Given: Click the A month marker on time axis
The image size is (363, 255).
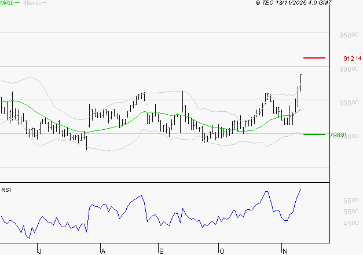Looking at the screenshot, I should point(104,251).
